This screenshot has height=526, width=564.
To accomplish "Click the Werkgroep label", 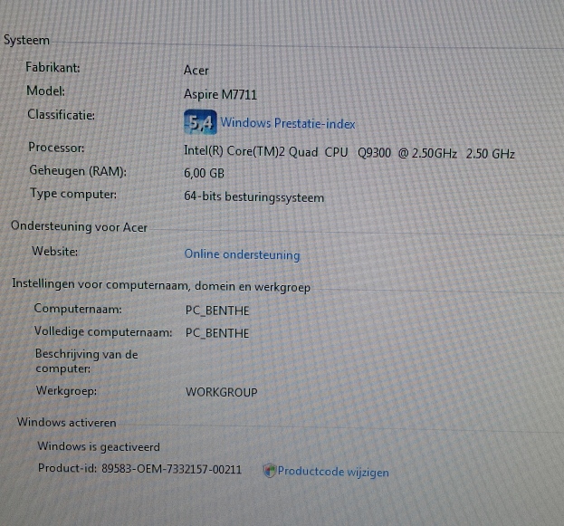I will point(67,391).
